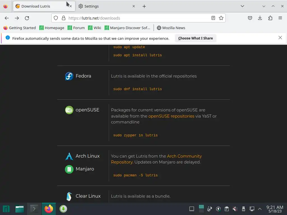The image size is (287, 215).
Task: Click the 'sudo dnf install lutris' command
Action: (x=137, y=89)
